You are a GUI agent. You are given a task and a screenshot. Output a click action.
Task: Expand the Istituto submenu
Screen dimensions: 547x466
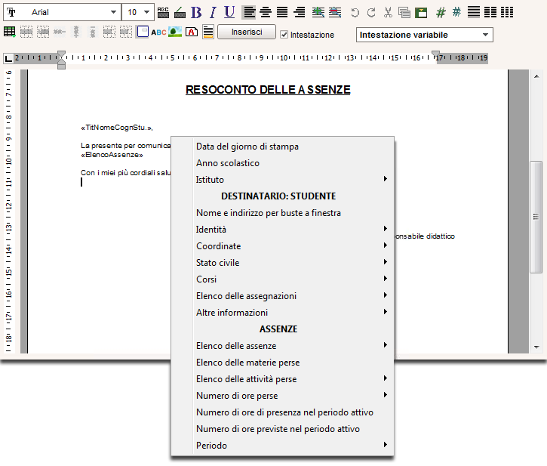coord(283,180)
